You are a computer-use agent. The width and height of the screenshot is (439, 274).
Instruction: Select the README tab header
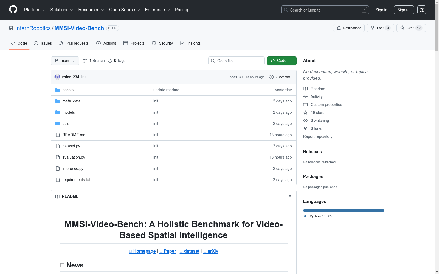tap(67, 196)
